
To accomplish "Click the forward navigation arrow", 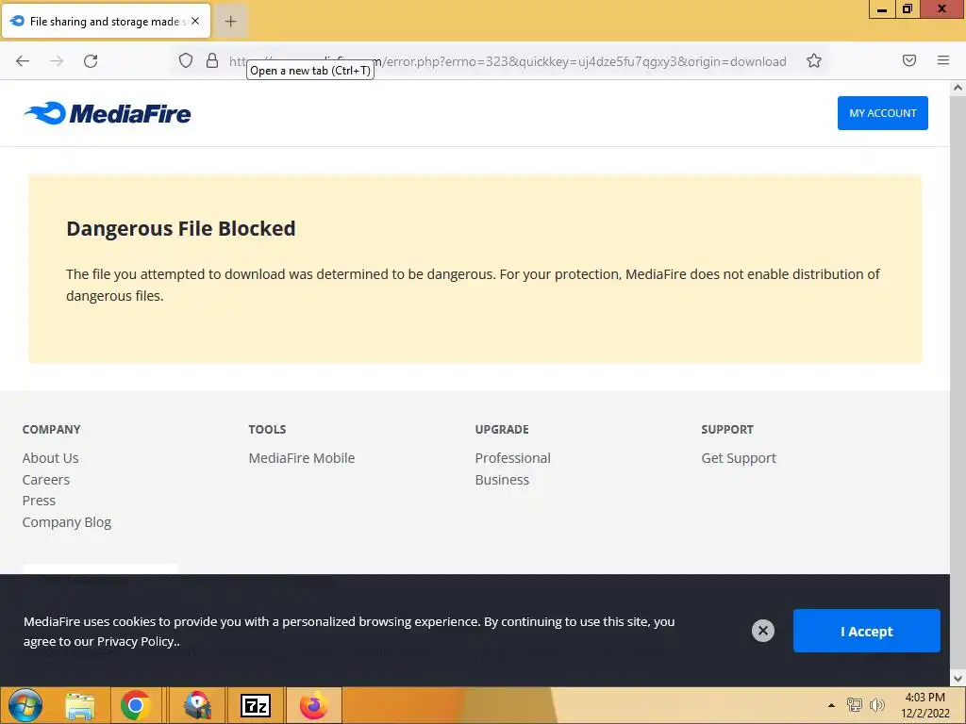I will tap(57, 61).
